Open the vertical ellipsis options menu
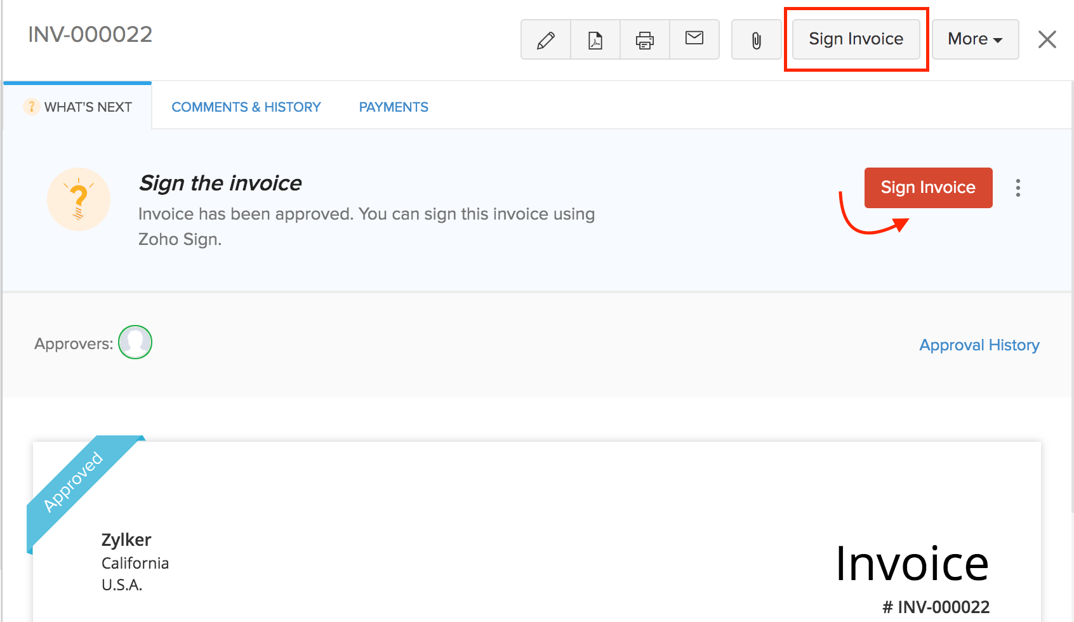Image resolution: width=1074 pixels, height=622 pixels. coord(1018,188)
